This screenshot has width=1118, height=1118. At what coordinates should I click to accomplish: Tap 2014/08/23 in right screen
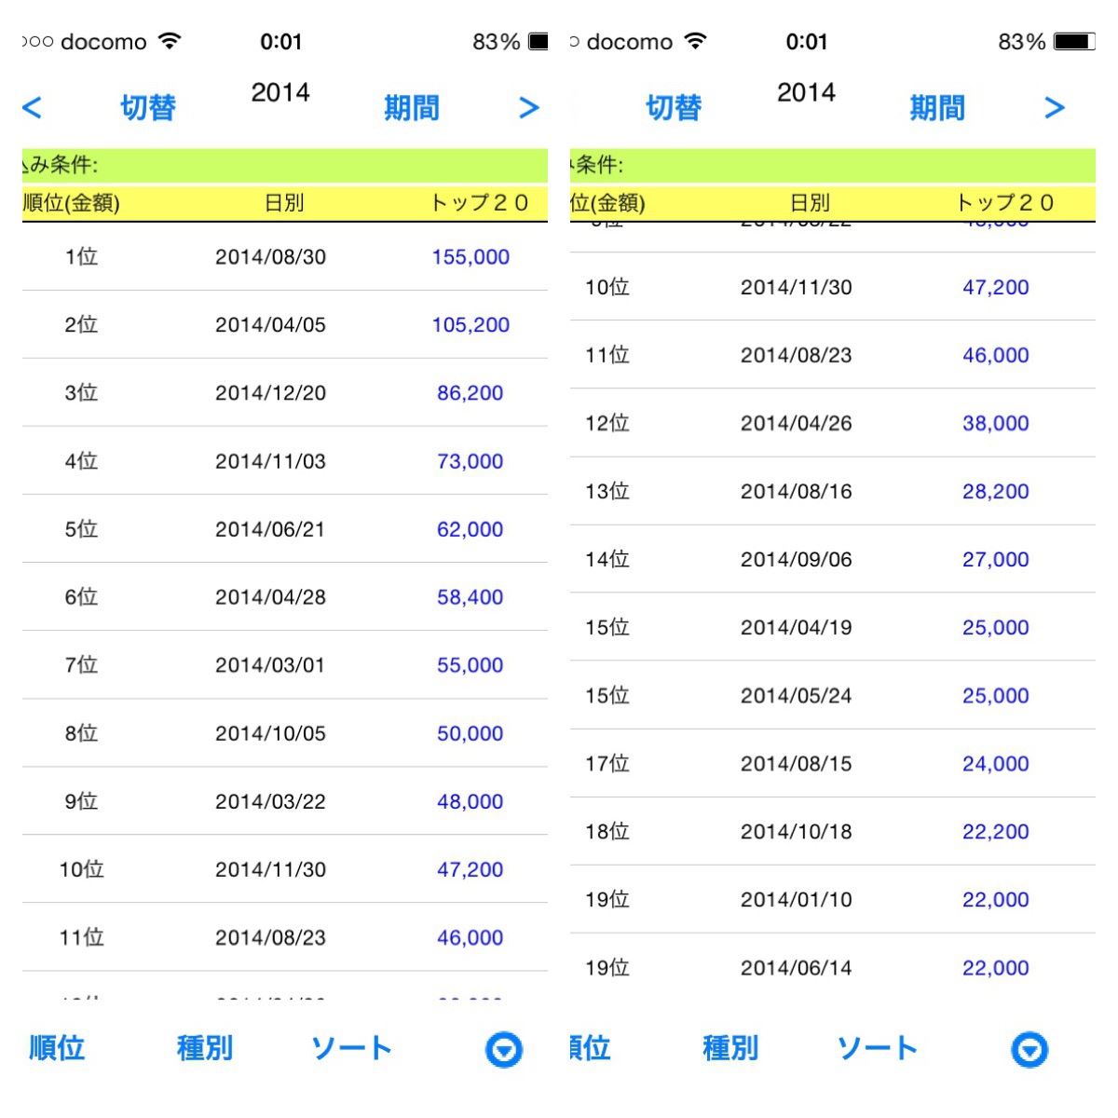[x=797, y=355]
